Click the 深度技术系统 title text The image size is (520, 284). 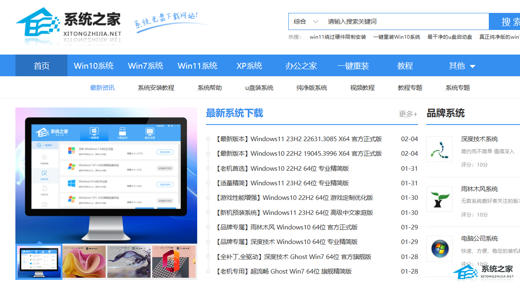(x=479, y=139)
